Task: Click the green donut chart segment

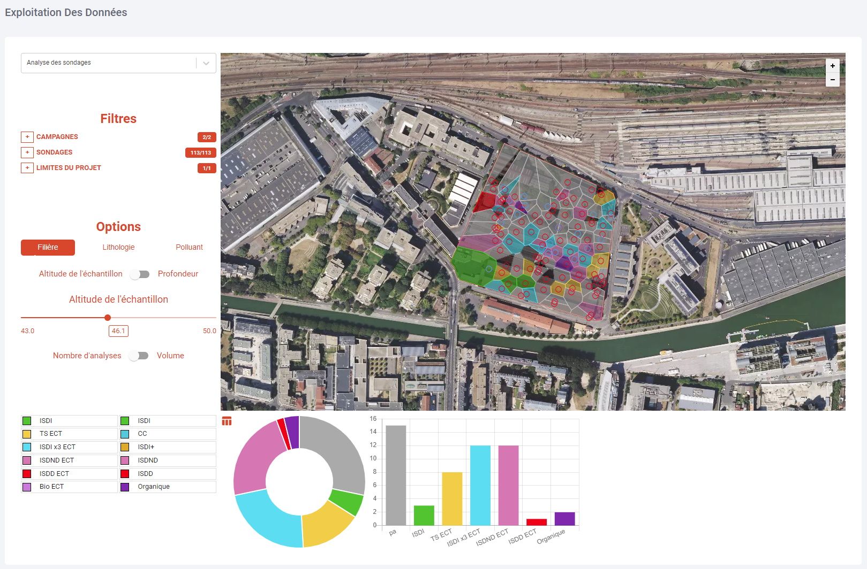Action: coord(346,502)
